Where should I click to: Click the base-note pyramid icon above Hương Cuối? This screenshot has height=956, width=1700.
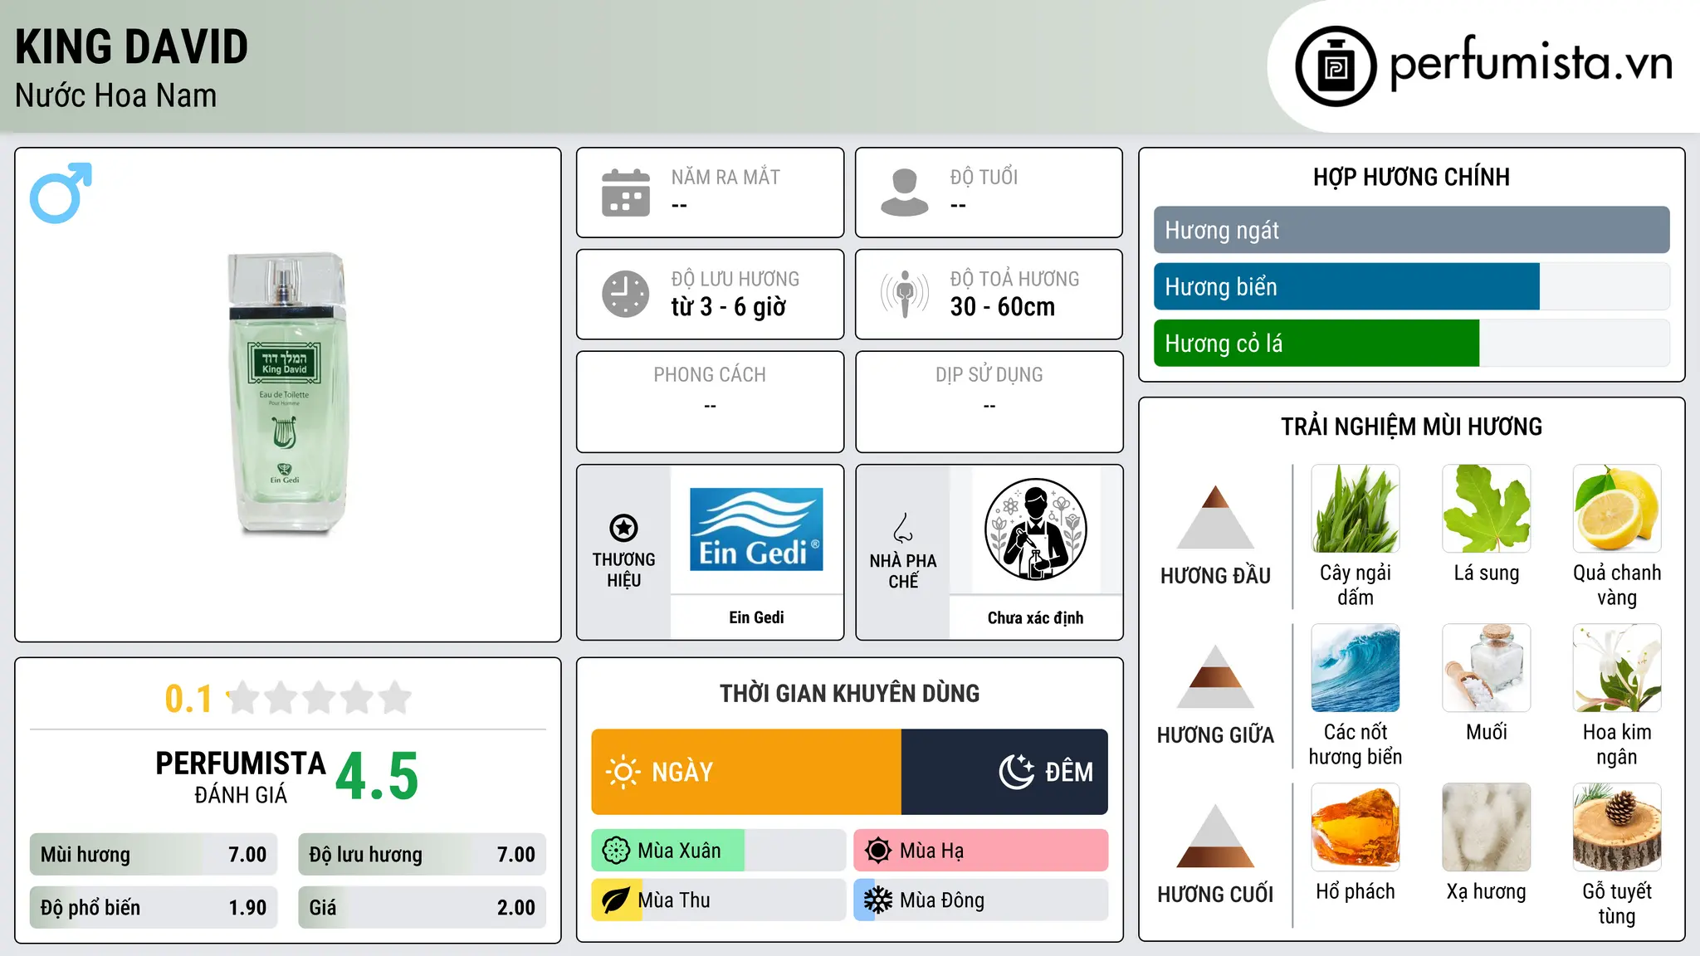[1215, 836]
